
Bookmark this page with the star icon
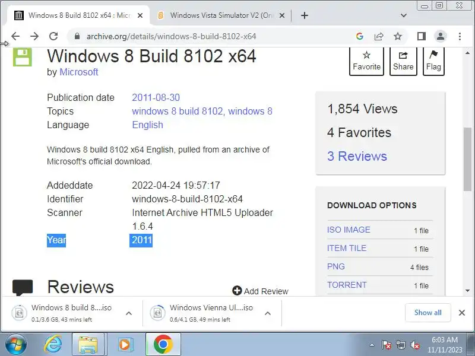[x=397, y=36]
